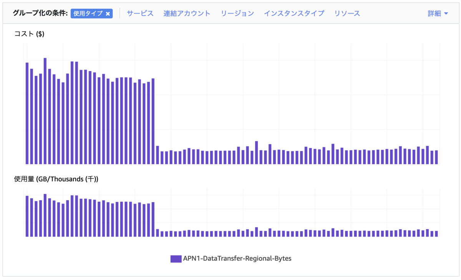Group by リソース
Screen dimensions: 461x280
347,13
